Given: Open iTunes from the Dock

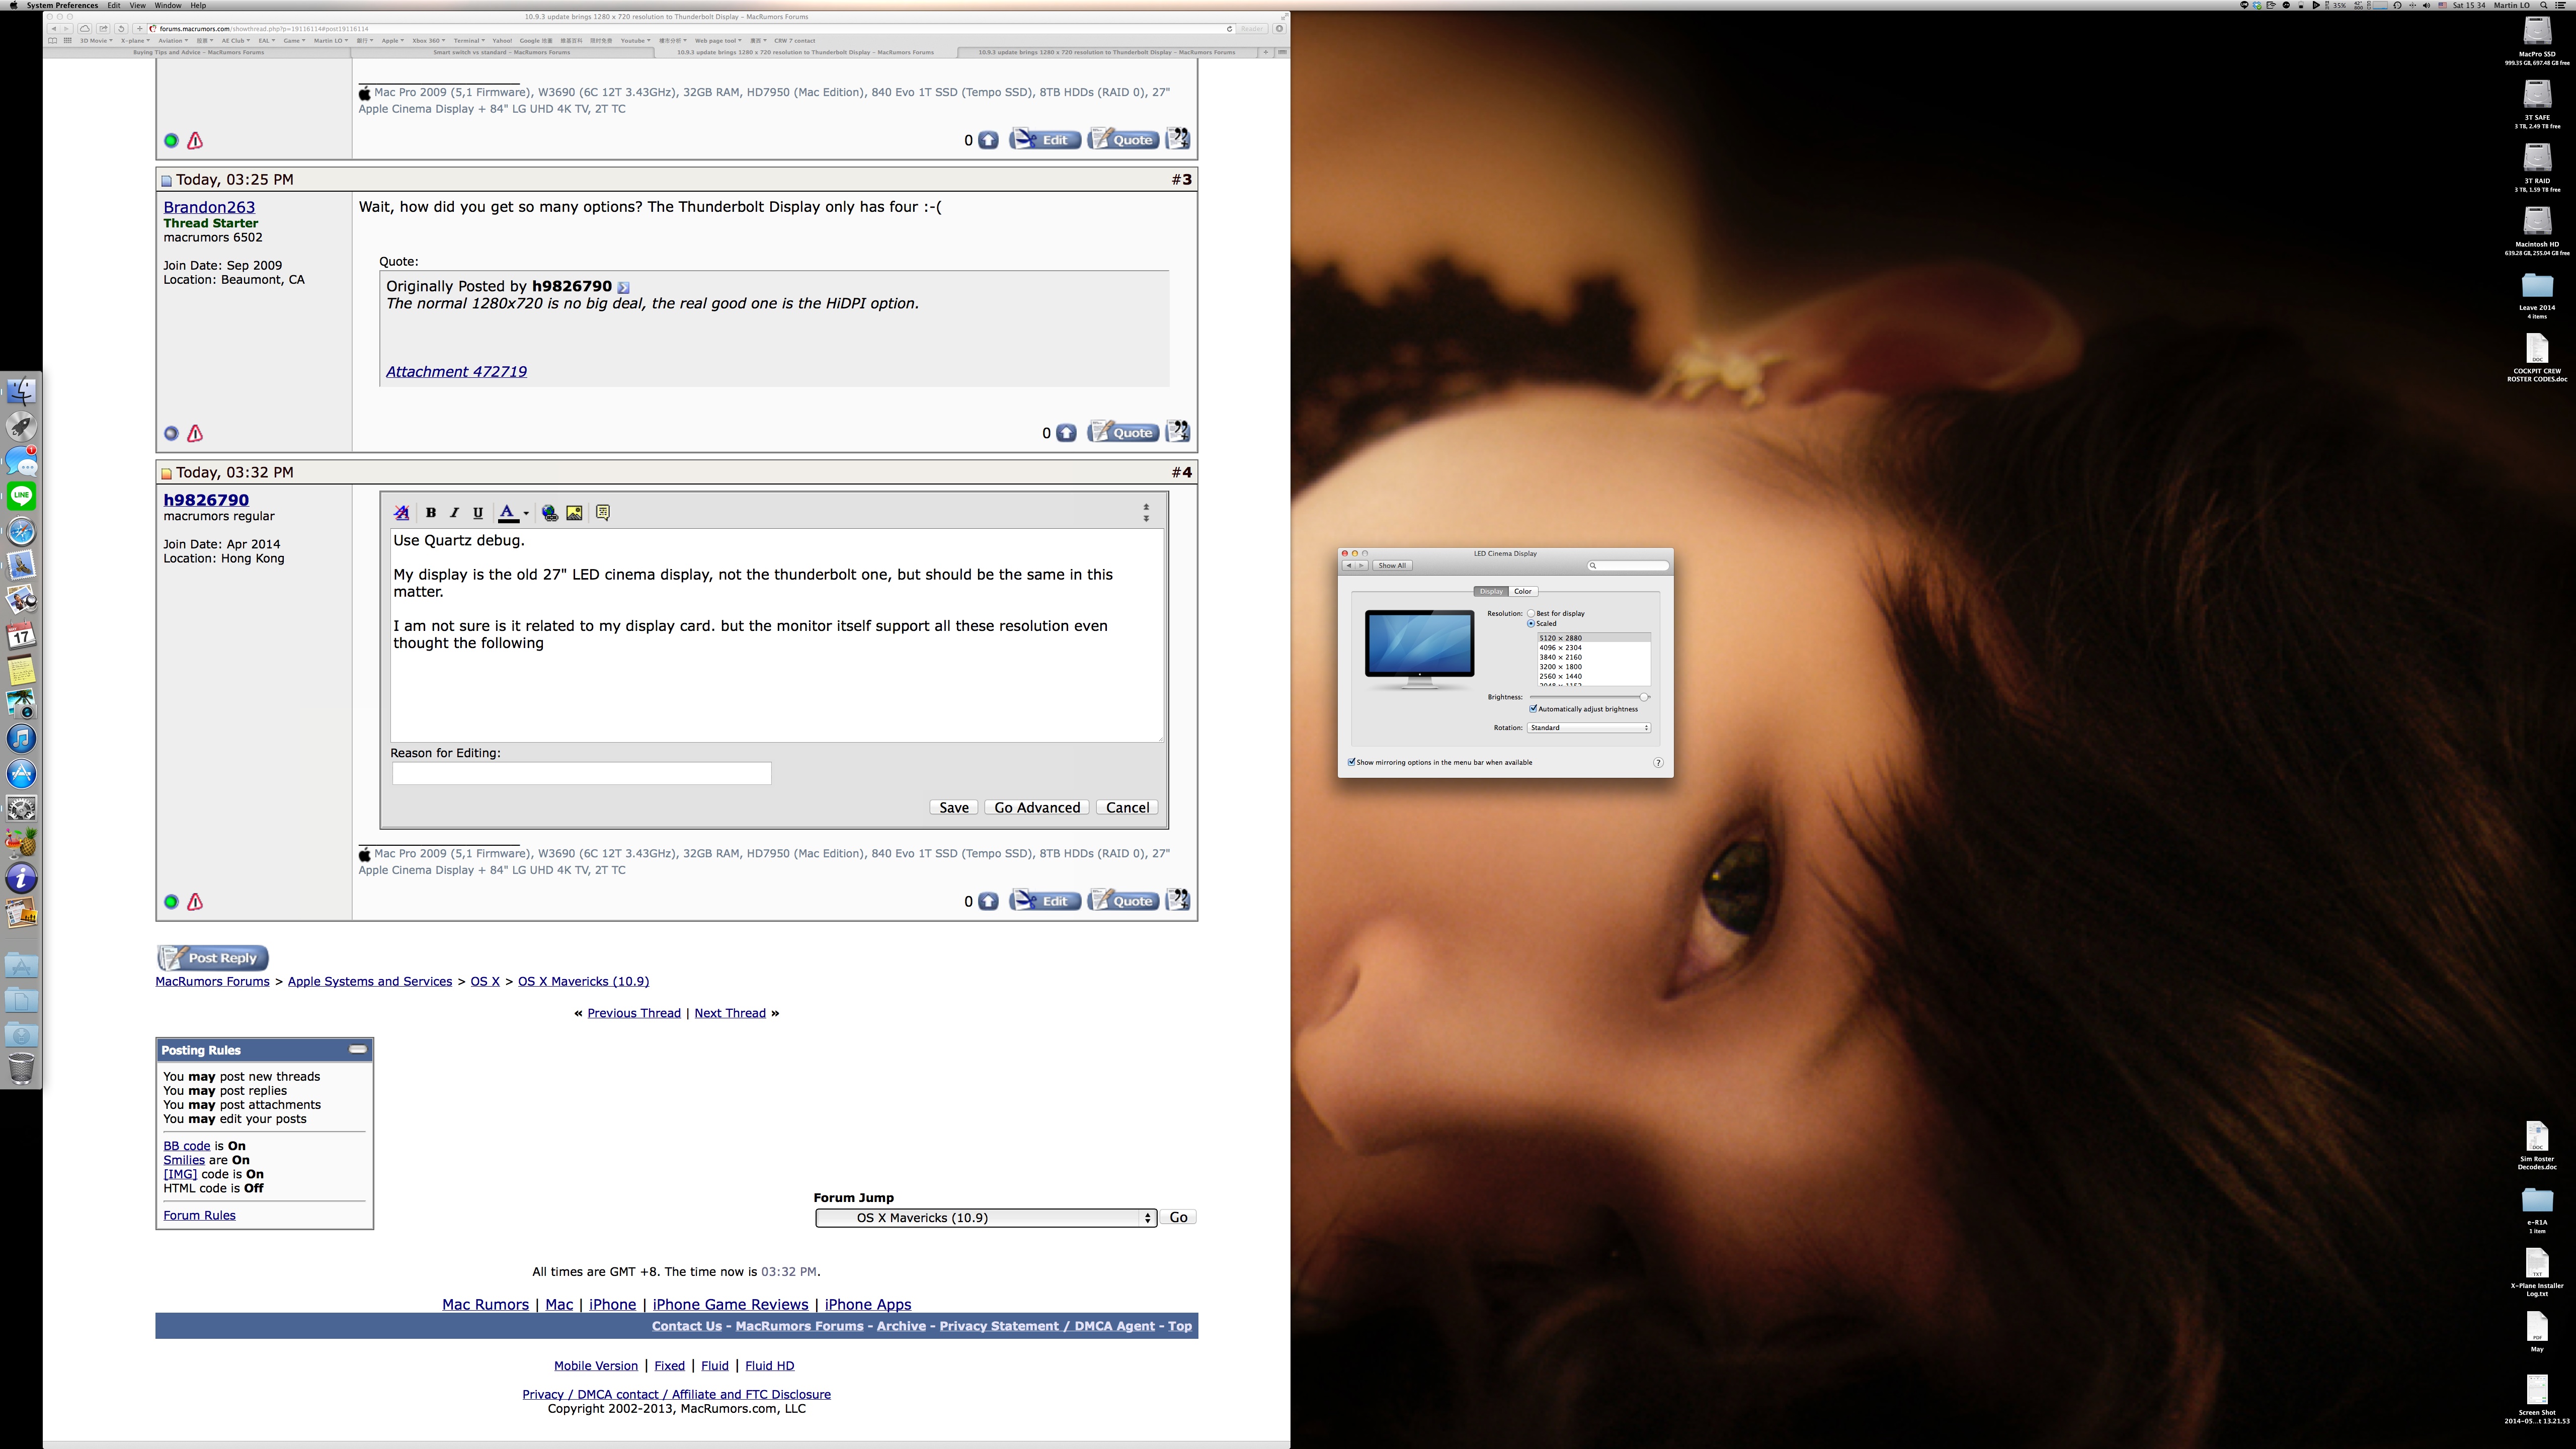Looking at the screenshot, I should (22, 739).
